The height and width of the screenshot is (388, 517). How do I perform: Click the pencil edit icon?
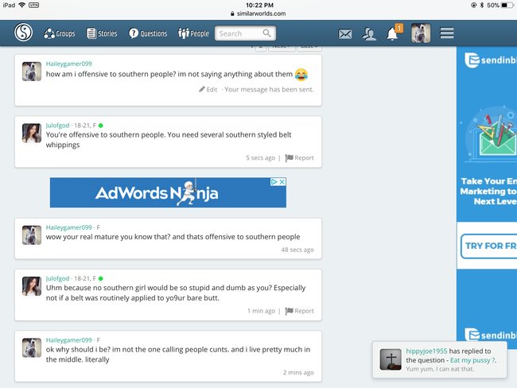pos(202,89)
